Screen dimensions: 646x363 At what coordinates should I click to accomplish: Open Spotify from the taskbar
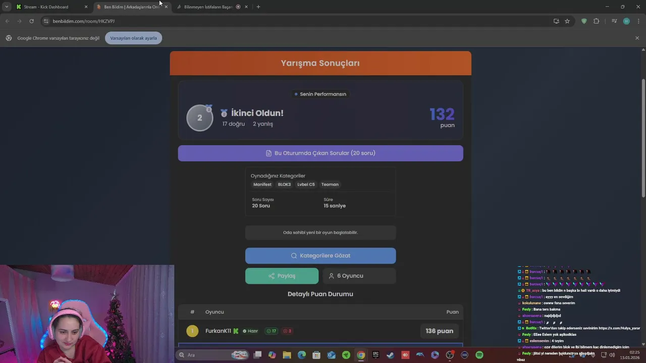tap(479, 355)
